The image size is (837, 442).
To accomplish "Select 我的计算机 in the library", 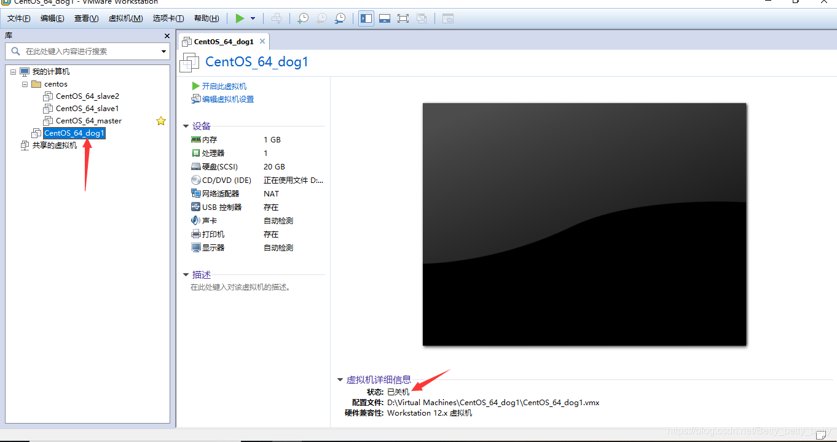I will point(51,72).
